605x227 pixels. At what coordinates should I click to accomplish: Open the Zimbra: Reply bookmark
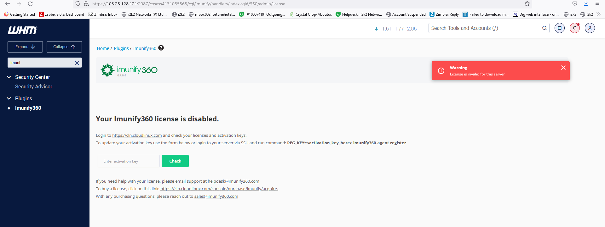444,14
